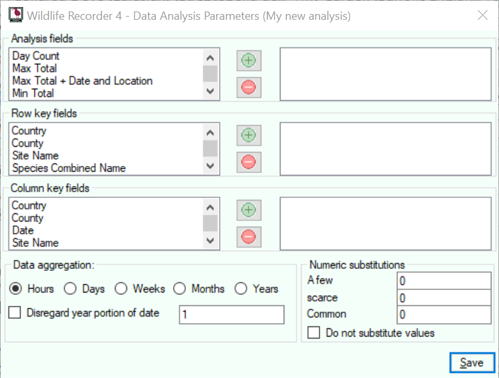Image resolution: width=499 pixels, height=378 pixels.
Task: Pick Species Combined Name row key field
Action: pyautogui.click(x=107, y=168)
